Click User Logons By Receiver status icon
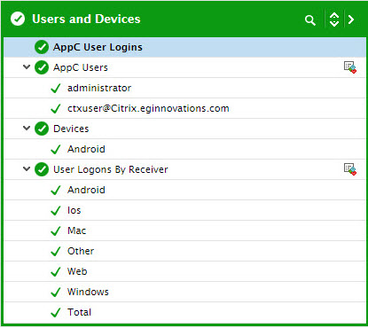 tap(42, 169)
